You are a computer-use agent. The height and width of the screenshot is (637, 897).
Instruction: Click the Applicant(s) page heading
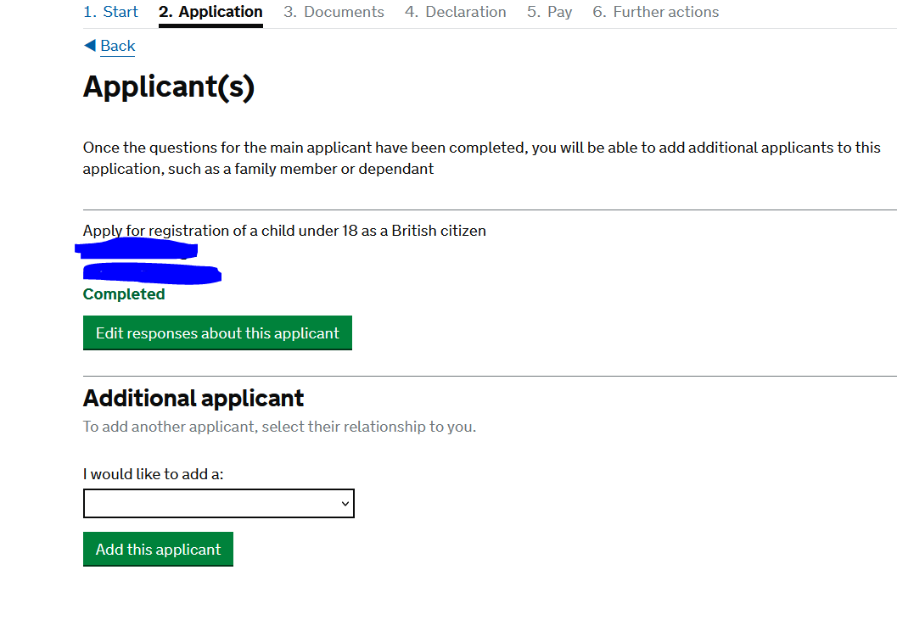(169, 87)
